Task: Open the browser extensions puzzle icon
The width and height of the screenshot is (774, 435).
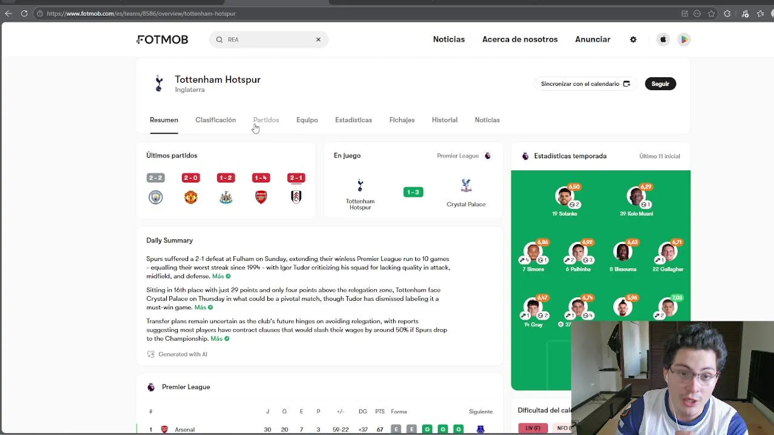Action: 727,13
